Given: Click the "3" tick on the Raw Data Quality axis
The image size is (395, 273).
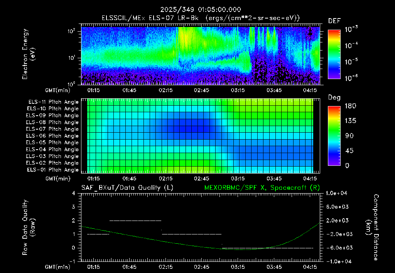Looking at the screenshot, I should [74, 207].
